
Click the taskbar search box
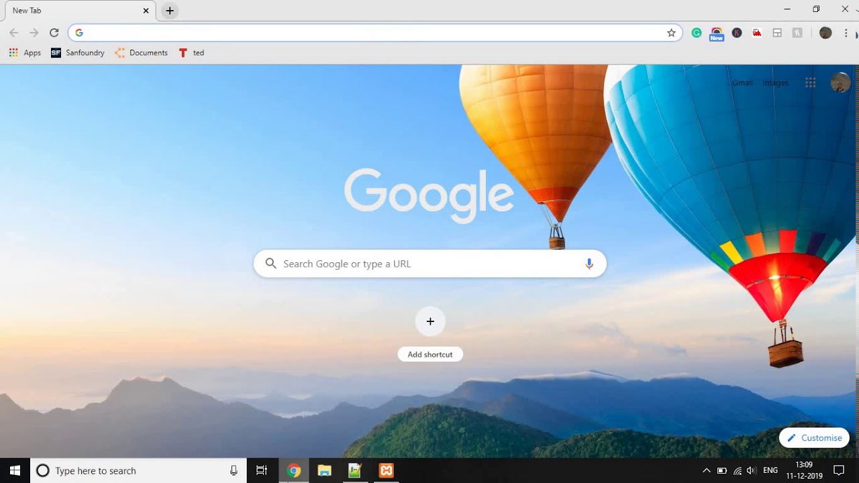click(138, 470)
